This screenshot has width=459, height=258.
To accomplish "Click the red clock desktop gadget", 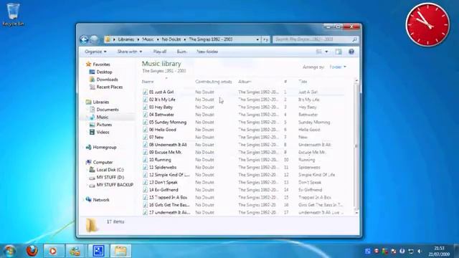I will 427,25.
